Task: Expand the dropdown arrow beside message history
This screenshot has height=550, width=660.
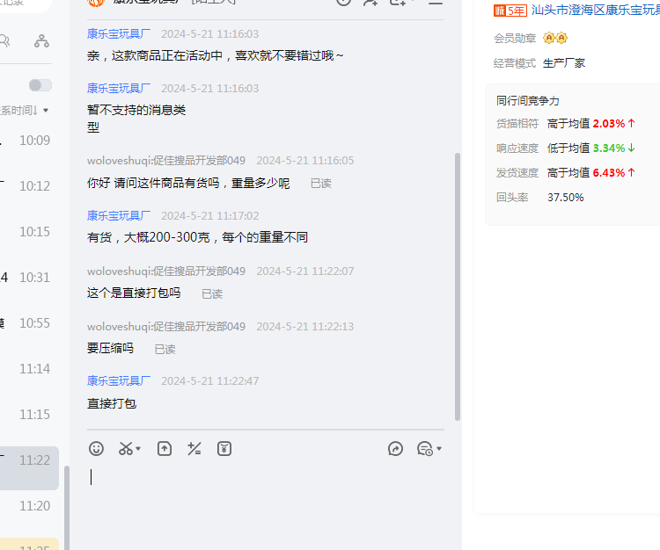Action: 439,449
